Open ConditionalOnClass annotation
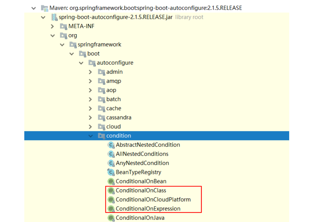This screenshot has width=315, height=222. point(141,190)
